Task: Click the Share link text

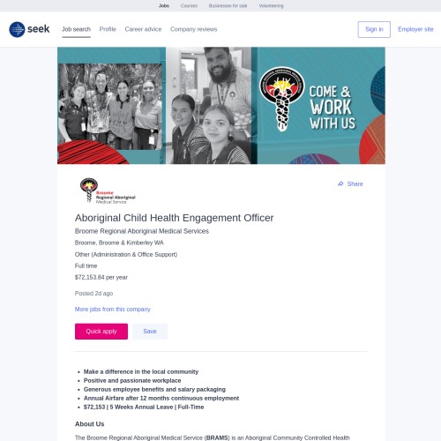Action: (355, 183)
